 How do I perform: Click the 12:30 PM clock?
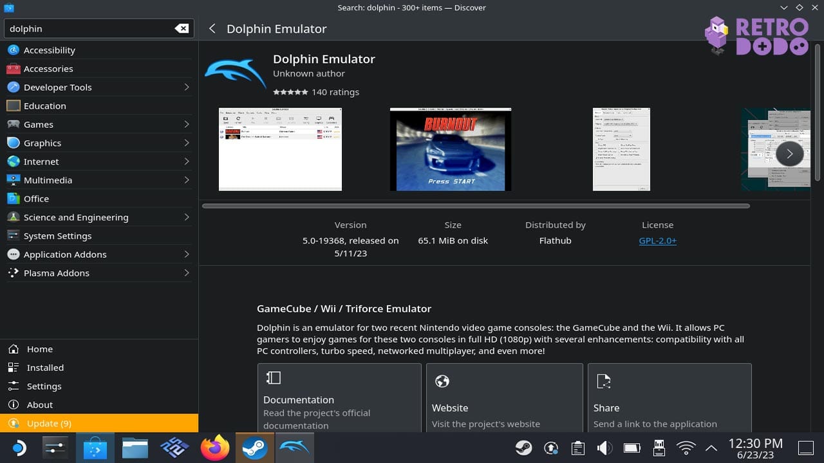(755, 443)
